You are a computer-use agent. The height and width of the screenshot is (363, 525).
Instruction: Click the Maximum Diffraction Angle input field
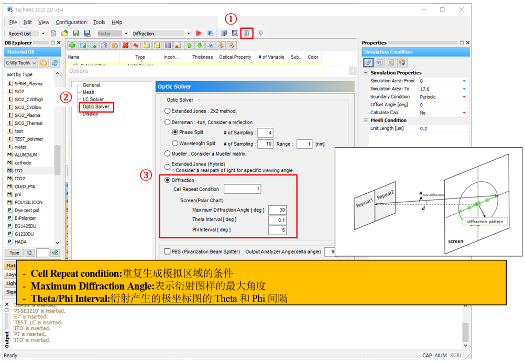[277, 210]
